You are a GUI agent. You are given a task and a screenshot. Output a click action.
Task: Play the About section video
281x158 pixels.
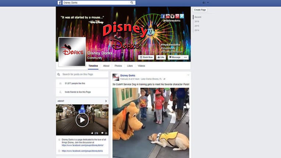tap(82, 120)
